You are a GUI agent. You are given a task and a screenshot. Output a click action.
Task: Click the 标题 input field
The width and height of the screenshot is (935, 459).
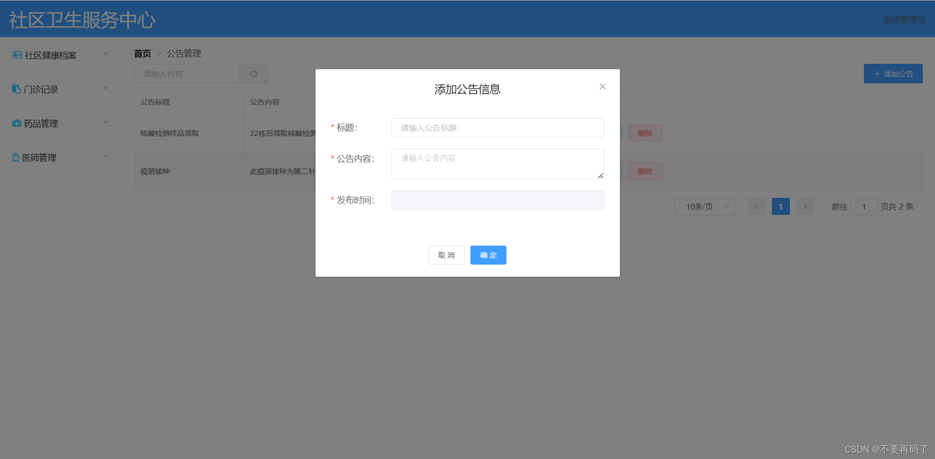(498, 128)
